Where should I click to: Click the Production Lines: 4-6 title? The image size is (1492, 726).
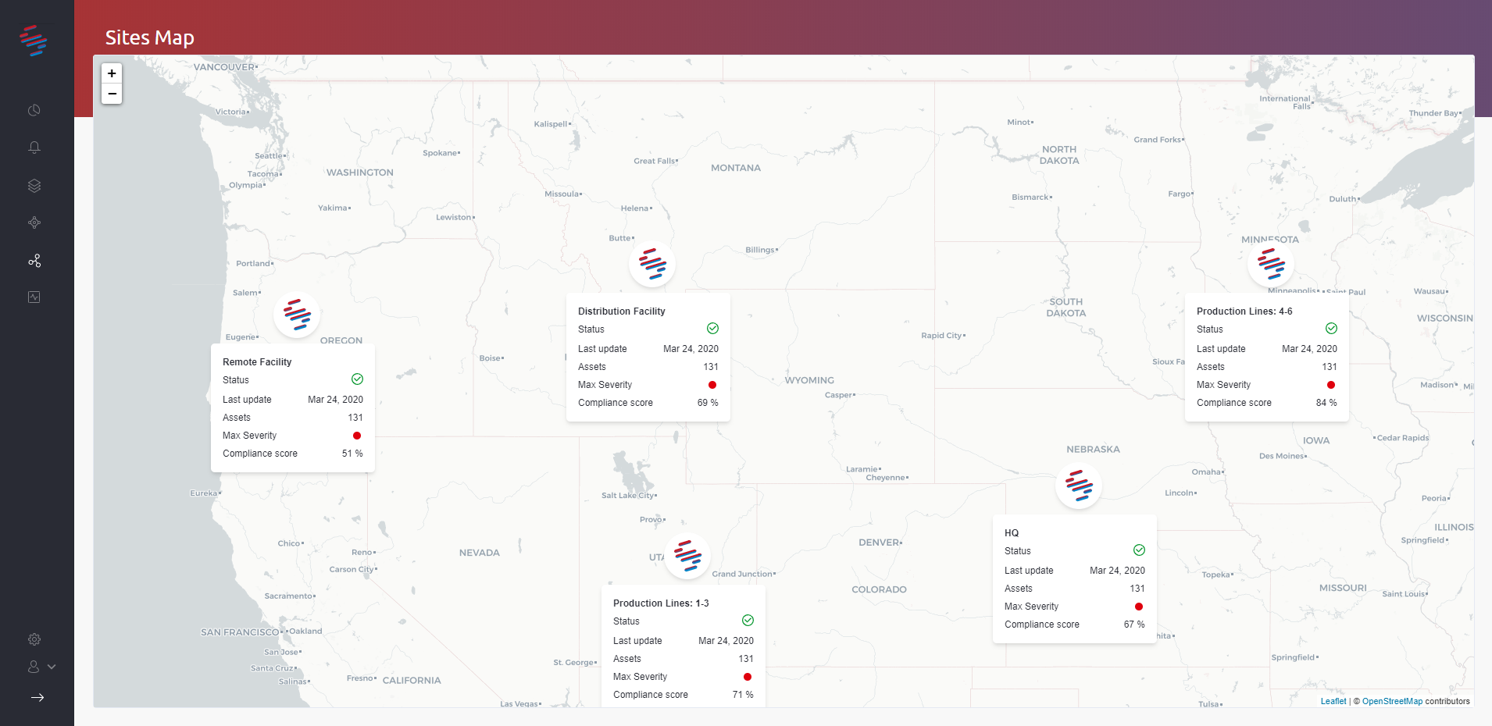pyautogui.click(x=1244, y=311)
